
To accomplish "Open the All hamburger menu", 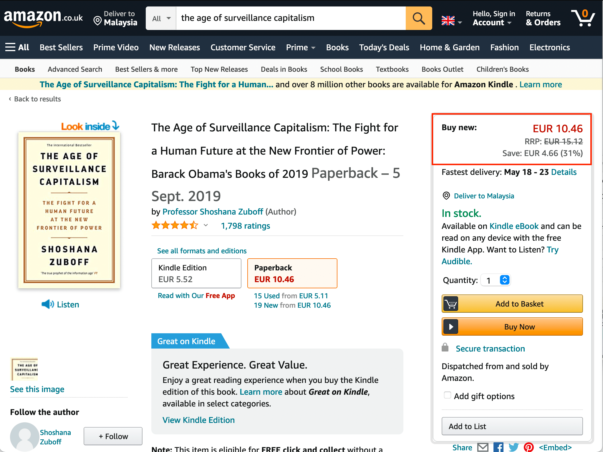I will tap(17, 47).
